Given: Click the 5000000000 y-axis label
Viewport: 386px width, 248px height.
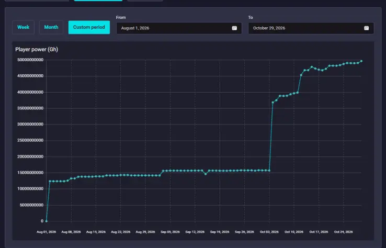Looking at the screenshot, I should pos(31,205).
